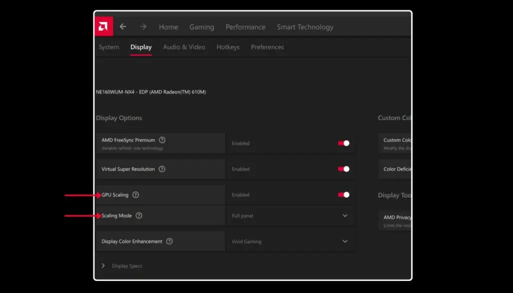Click the Custom Color option tile
Viewport: 513px width, 293px height.
point(396,143)
